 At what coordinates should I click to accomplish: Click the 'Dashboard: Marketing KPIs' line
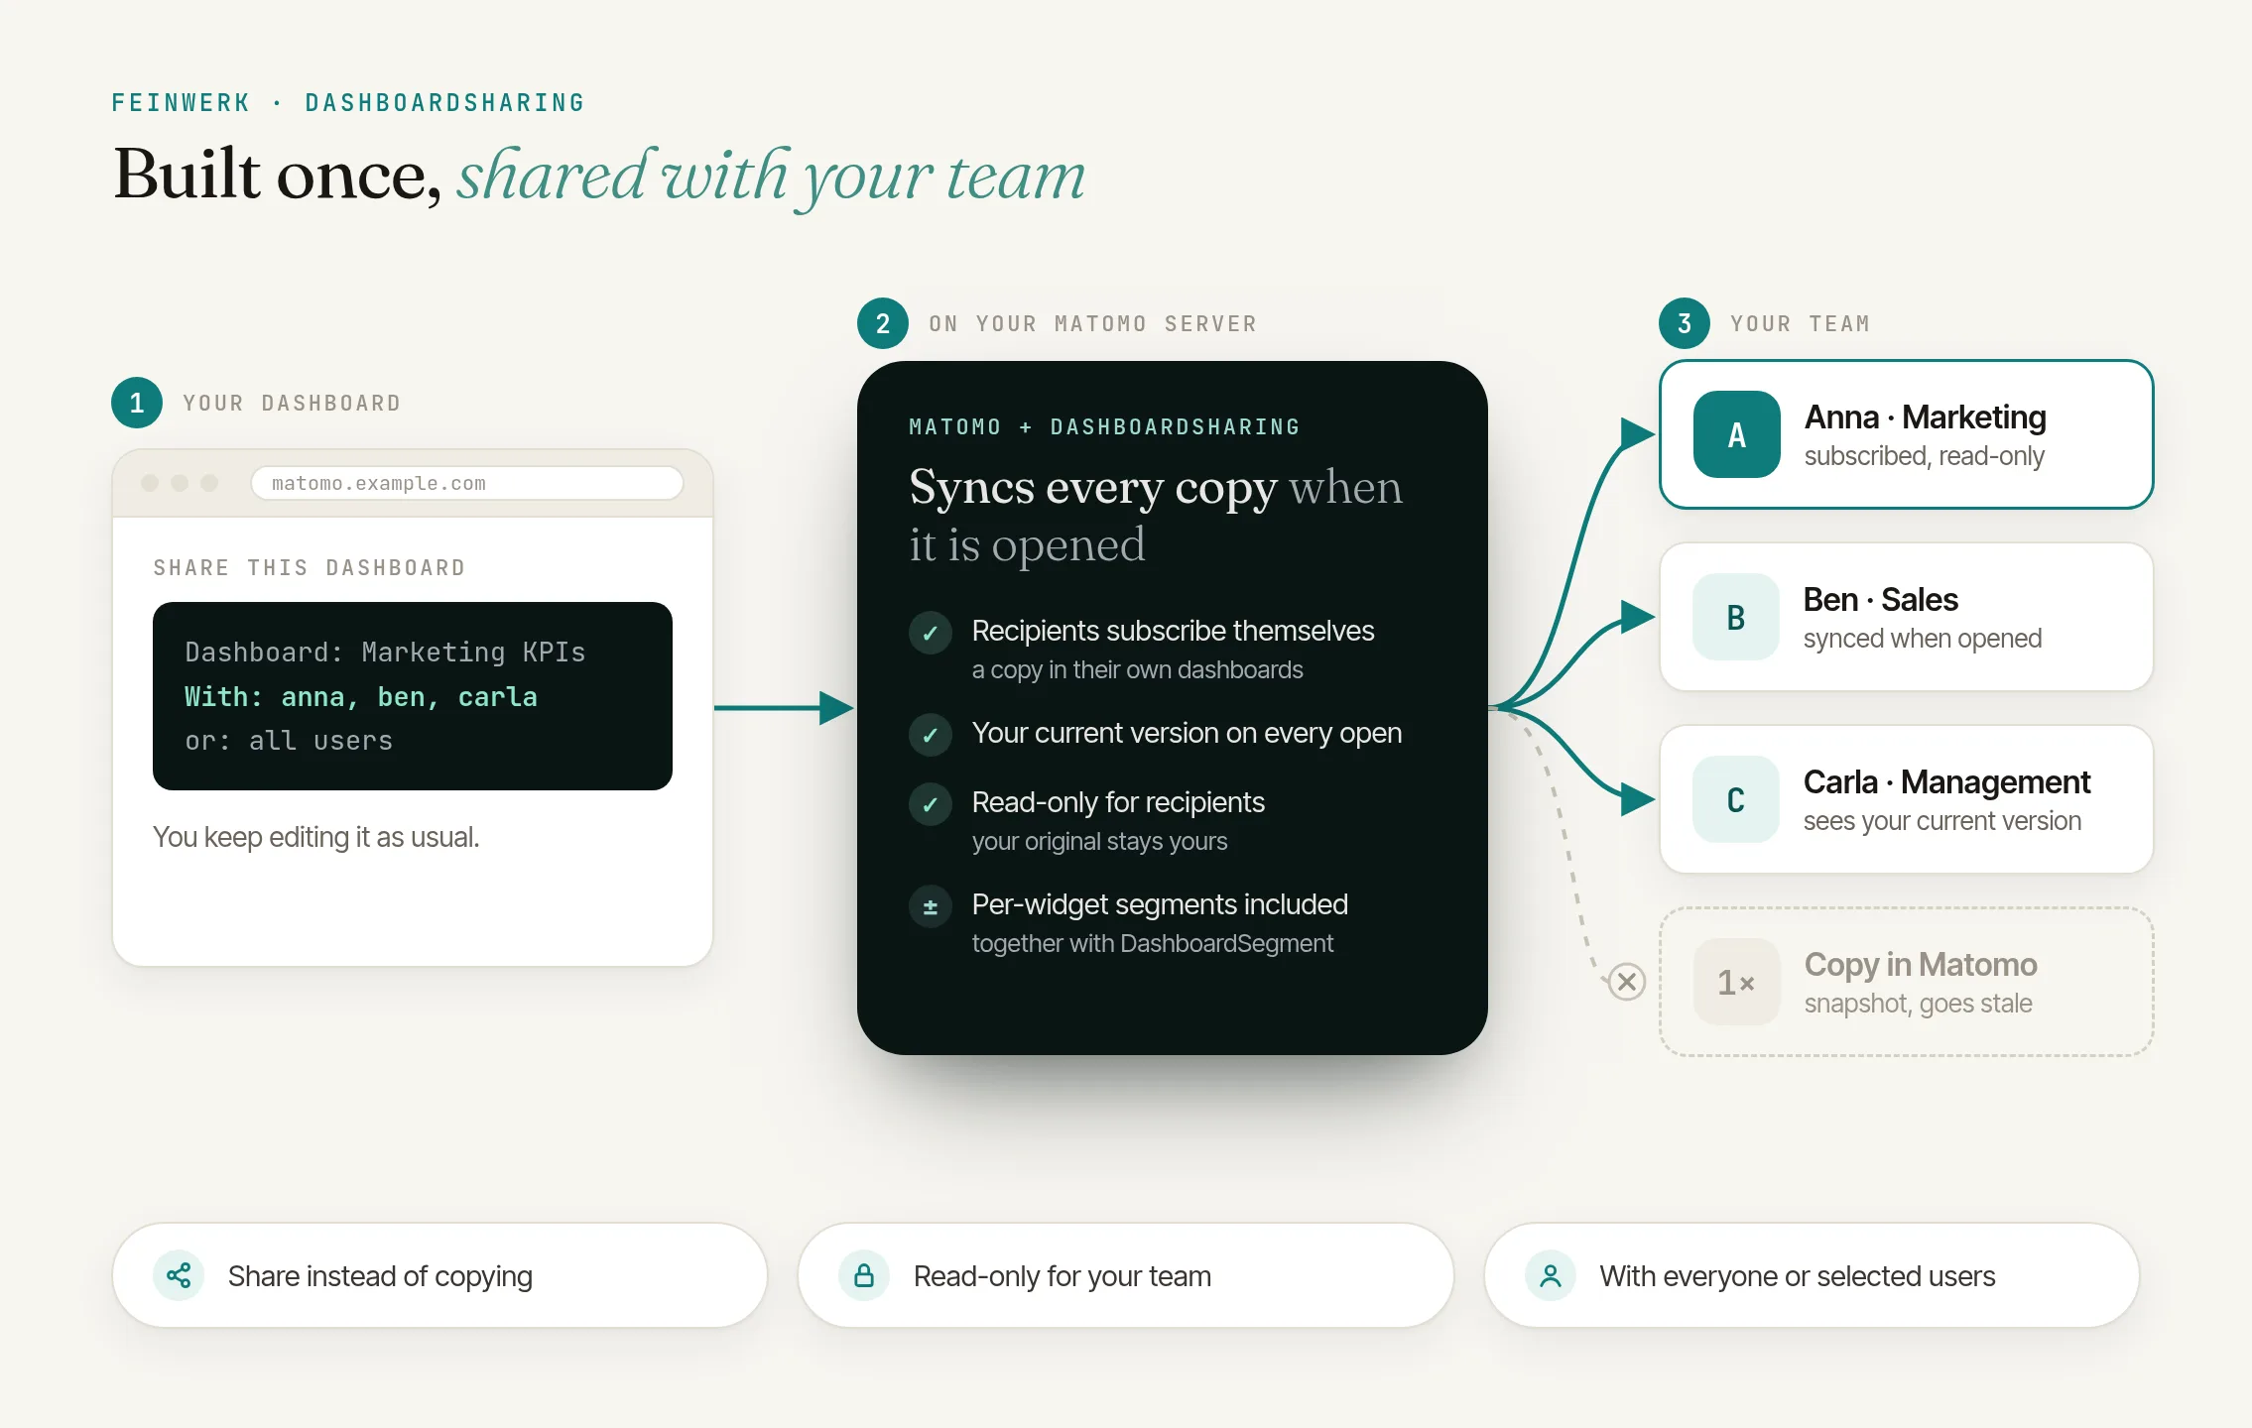coord(385,652)
